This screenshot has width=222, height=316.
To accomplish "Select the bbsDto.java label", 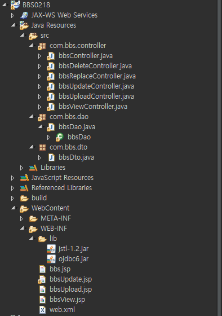I will click(76, 157).
